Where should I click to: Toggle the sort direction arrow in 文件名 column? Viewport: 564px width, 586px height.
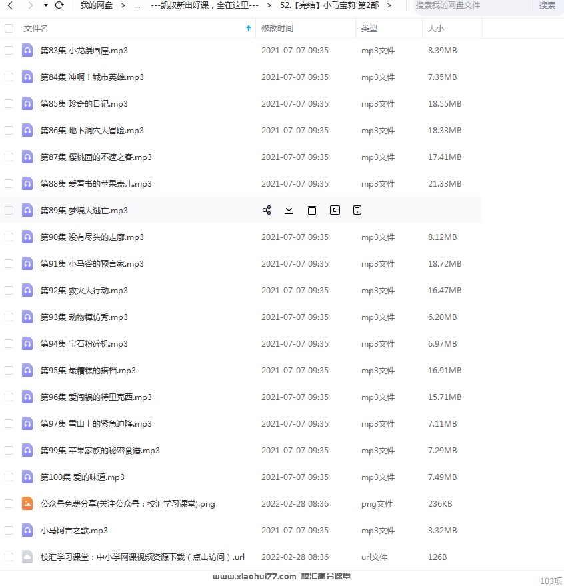(249, 29)
